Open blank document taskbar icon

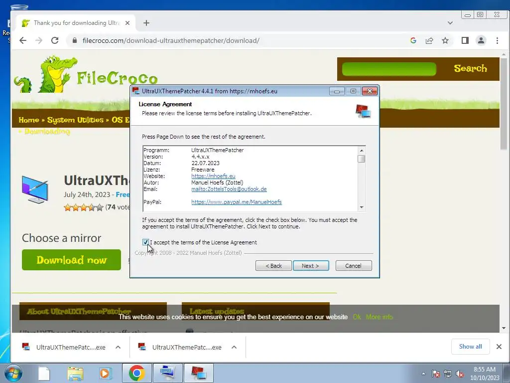click(x=44, y=373)
